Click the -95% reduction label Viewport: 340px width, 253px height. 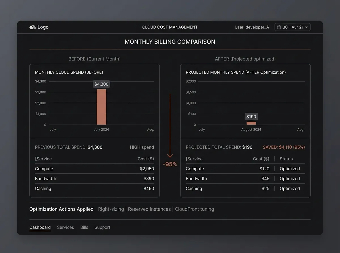click(x=170, y=164)
